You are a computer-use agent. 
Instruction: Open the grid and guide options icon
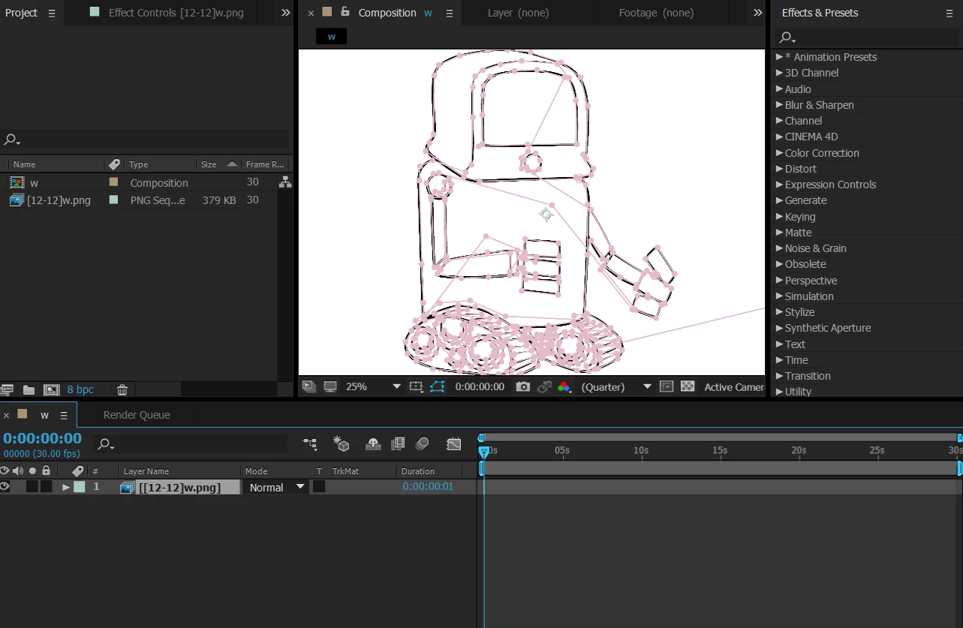point(417,386)
